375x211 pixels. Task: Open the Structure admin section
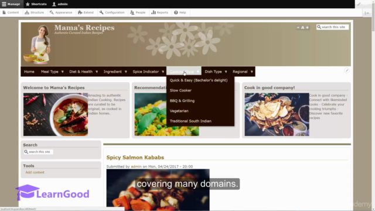(x=35, y=12)
